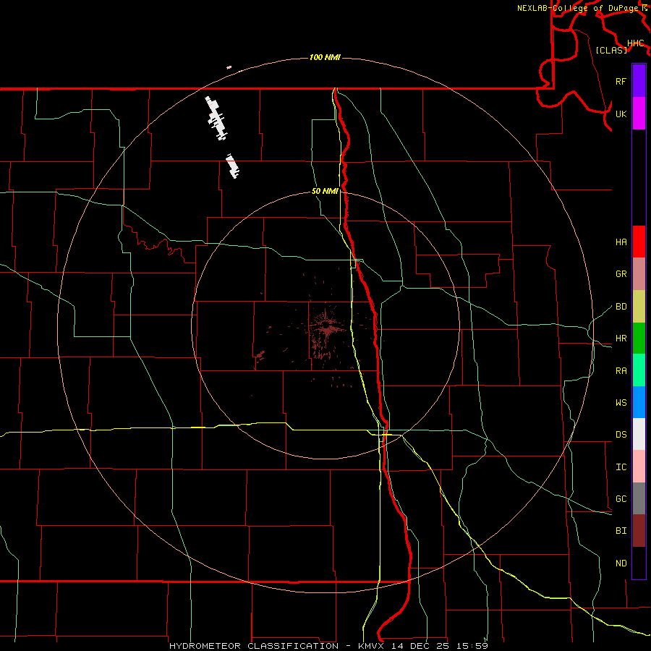Click the smaller white echo below it

click(233, 166)
